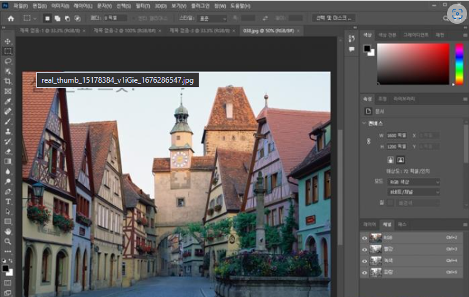
Task: Select the Move tool
Action: (x=8, y=41)
